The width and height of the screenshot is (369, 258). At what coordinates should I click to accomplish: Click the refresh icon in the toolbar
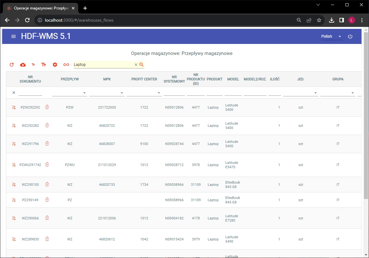(12, 65)
